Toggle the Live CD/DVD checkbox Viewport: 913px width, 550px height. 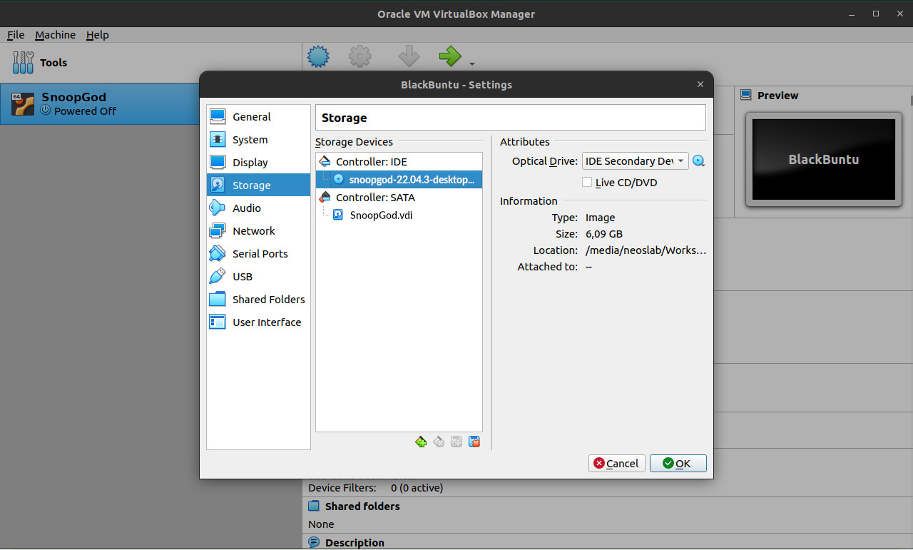click(588, 183)
